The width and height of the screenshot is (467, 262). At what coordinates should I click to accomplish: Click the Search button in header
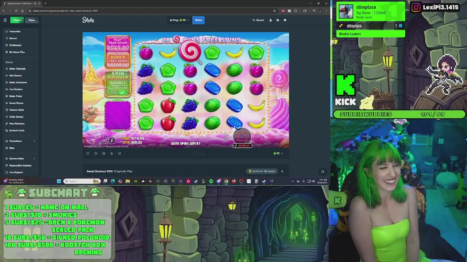pyautogui.click(x=258, y=20)
